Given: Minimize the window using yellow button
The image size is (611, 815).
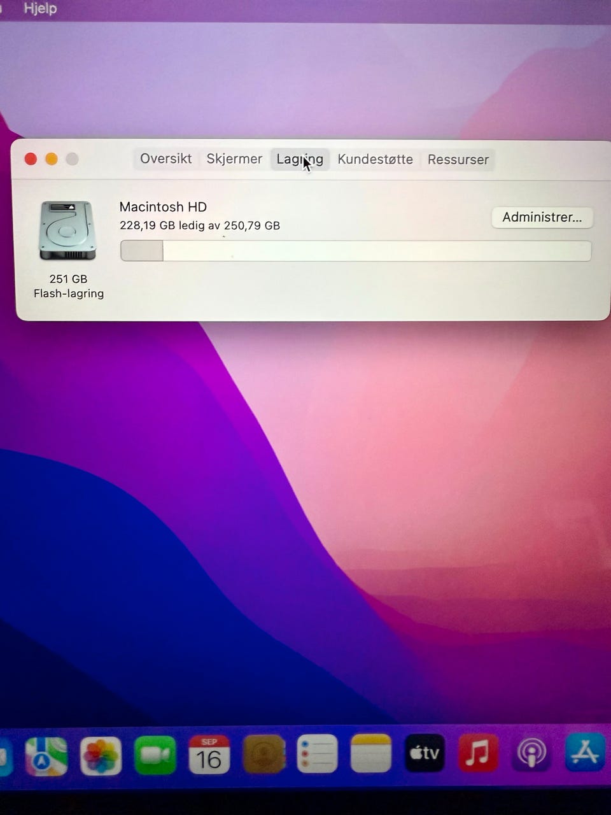Looking at the screenshot, I should coord(52,159).
